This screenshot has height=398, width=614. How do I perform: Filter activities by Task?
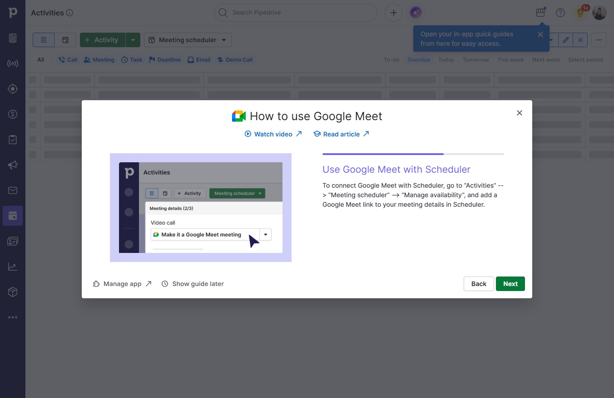tap(132, 60)
